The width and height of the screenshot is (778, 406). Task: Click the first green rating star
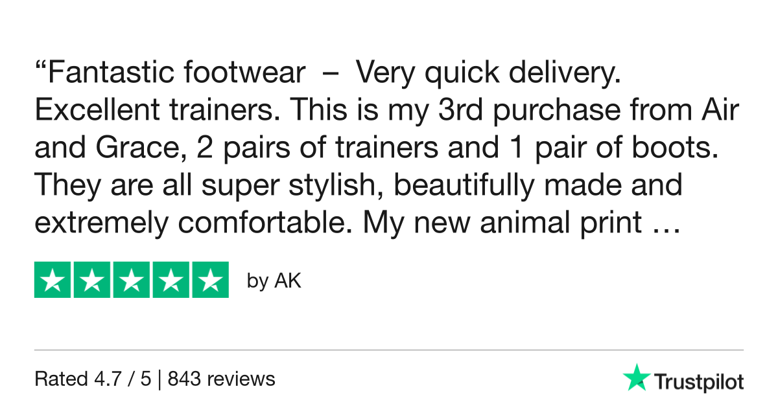pos(53,280)
